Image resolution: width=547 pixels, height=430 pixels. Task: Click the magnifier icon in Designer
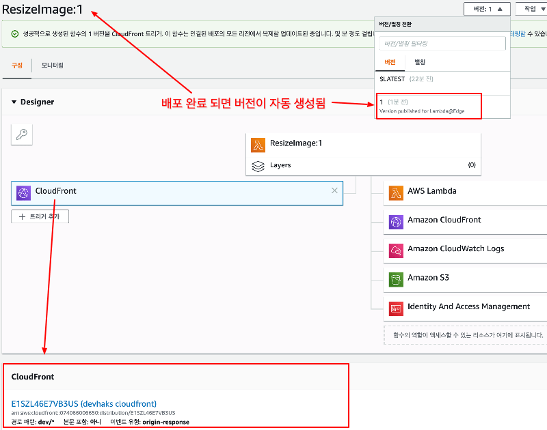click(21, 134)
